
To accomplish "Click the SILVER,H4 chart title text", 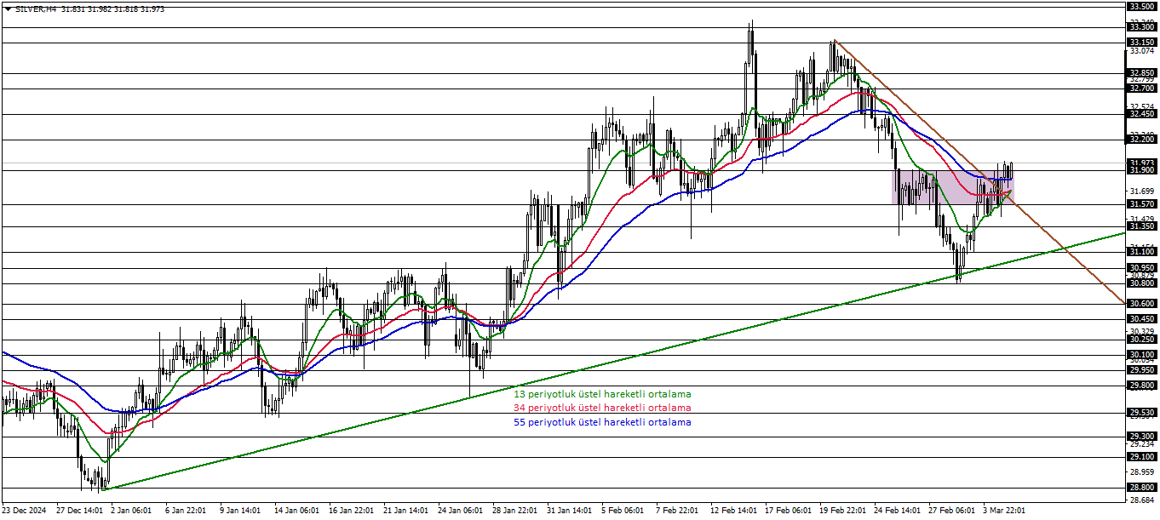I will (36, 9).
